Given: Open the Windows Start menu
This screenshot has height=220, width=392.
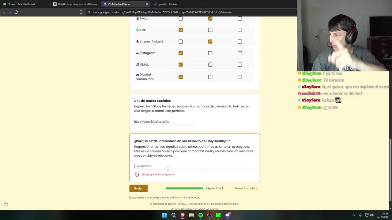Looking at the screenshot, I should coord(164,215).
